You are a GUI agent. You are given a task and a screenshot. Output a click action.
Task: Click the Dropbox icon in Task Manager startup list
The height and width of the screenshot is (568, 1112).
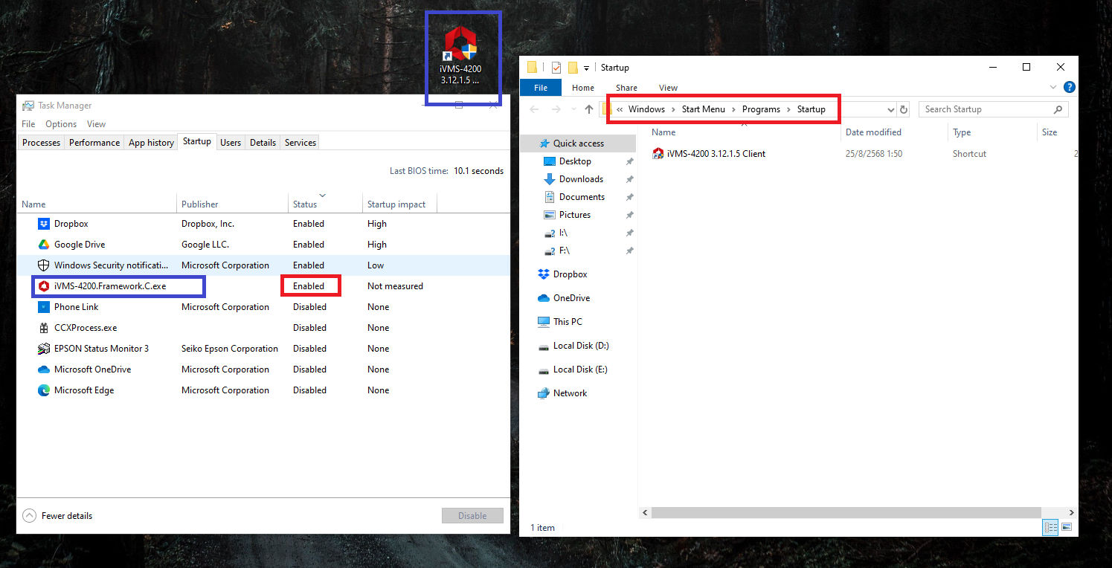43,224
